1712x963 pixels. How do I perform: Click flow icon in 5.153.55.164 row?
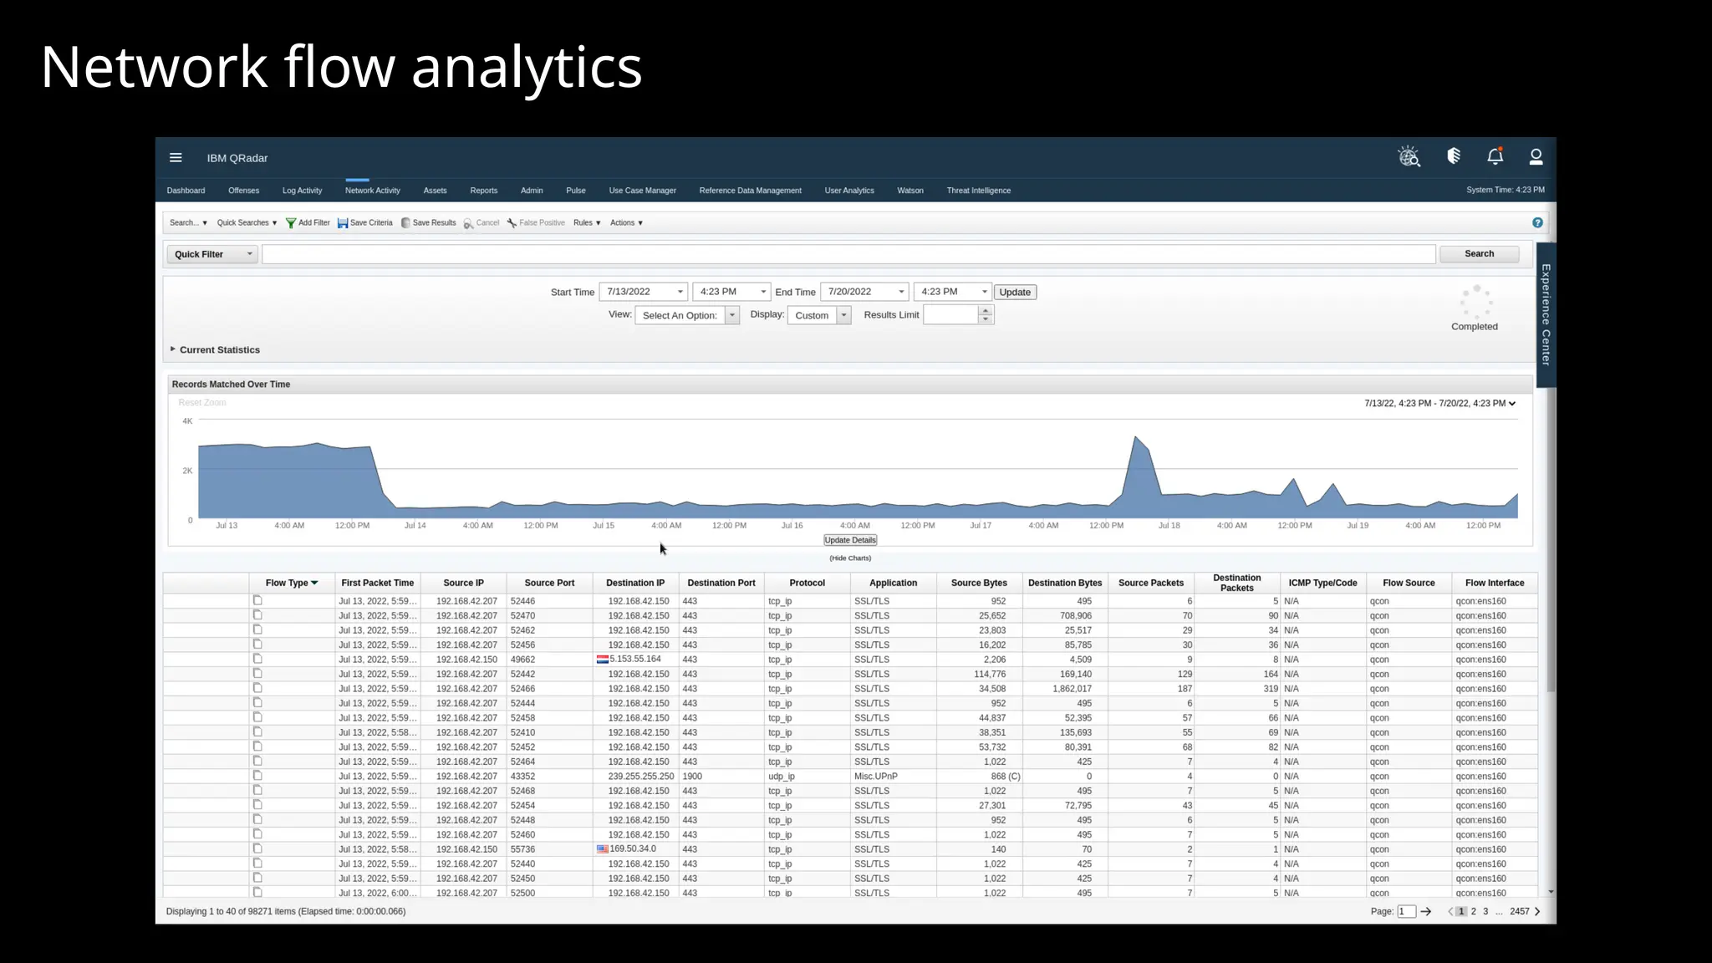click(257, 659)
